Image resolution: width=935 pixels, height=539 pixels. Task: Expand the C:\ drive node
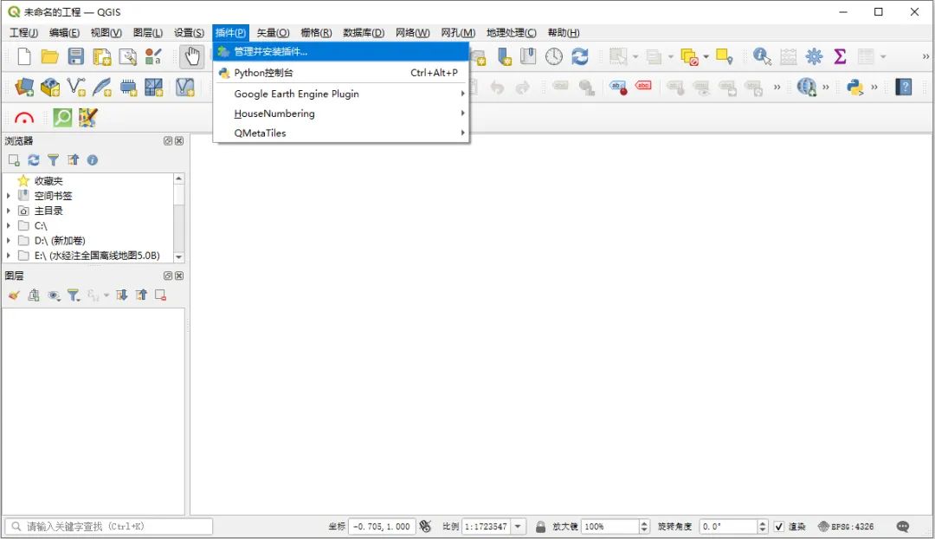9,225
